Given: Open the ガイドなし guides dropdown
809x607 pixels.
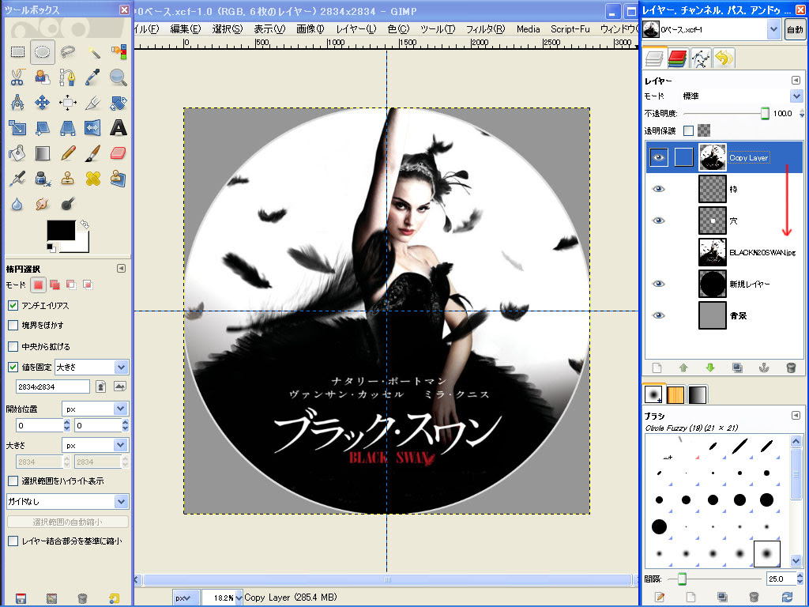Looking at the screenshot, I should [67, 501].
